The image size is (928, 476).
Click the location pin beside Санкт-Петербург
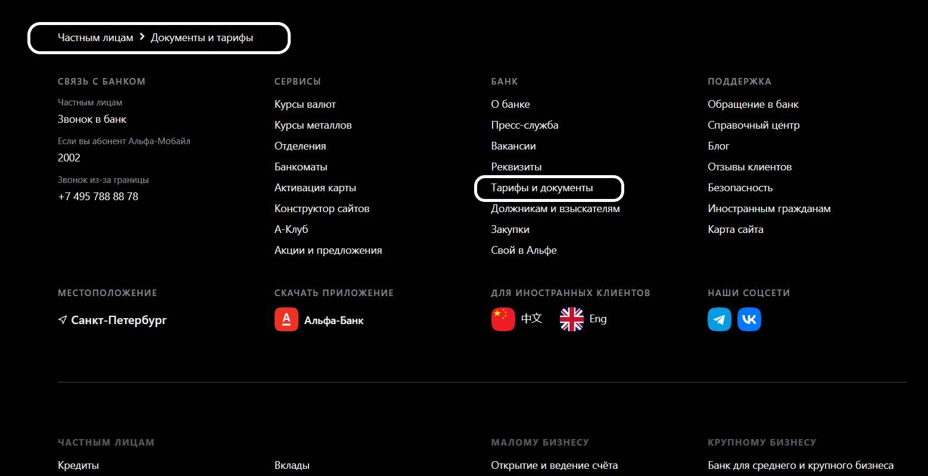[x=62, y=319]
